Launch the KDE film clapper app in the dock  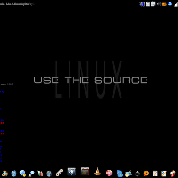(72, 172)
